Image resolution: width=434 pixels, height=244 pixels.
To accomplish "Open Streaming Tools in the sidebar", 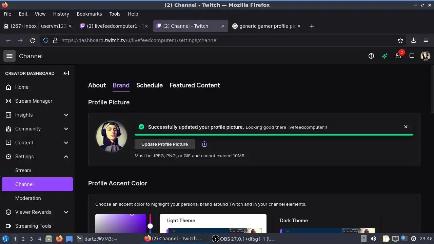I will coord(37,226).
